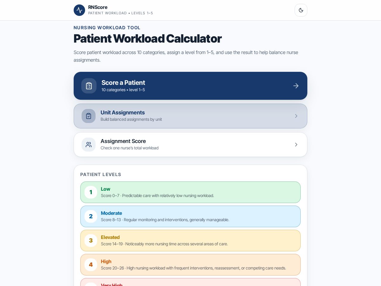Click the RNScore pulse logo icon
The width and height of the screenshot is (381, 286).
[79, 10]
